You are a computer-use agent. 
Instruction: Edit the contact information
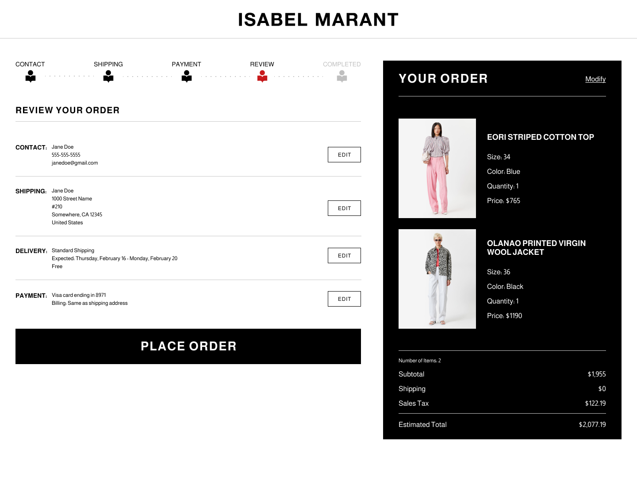[344, 155]
